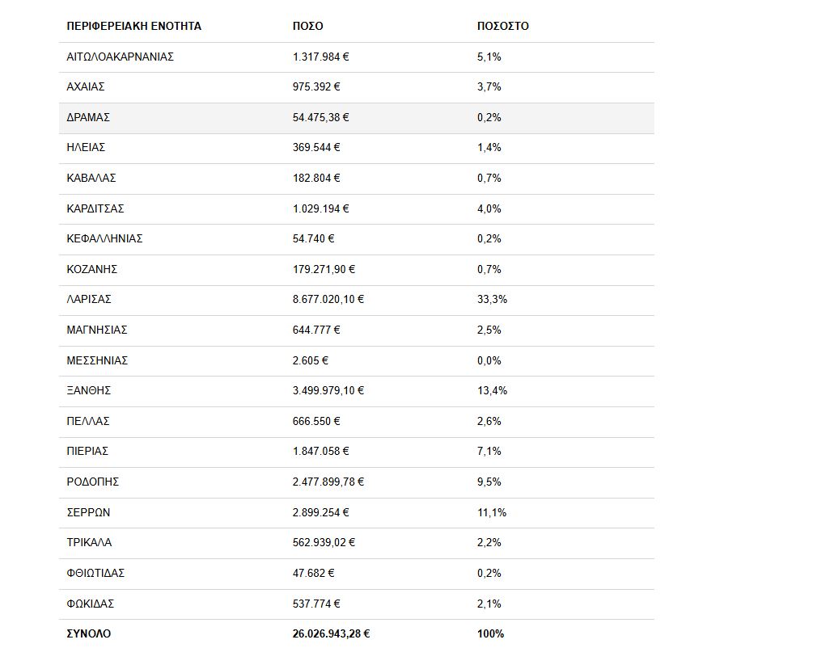Click the ΠΟΣΟΣΤΟ column header
Screen dimensions: 817x648
pyautogui.click(x=502, y=26)
